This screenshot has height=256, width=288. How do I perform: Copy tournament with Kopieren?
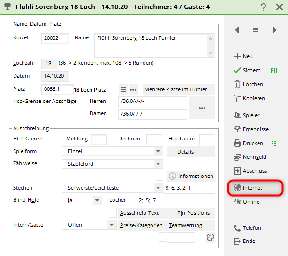(249, 98)
